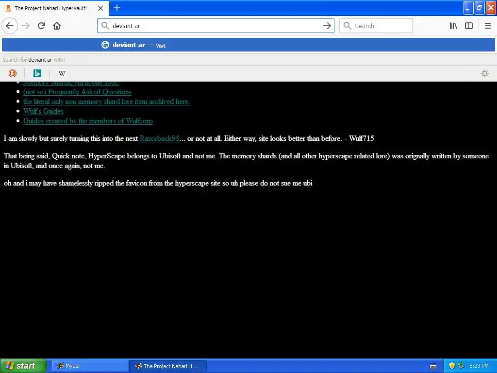Open the partially hidden Memory Shards link
Screen dimensions: 497x373
(x=71, y=84)
